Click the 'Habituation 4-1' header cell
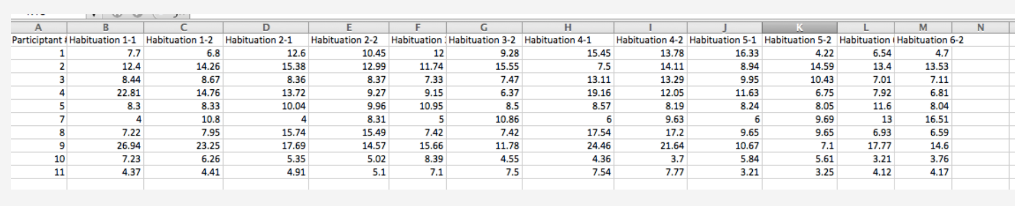The width and height of the screenshot is (1015, 206). coord(568,40)
